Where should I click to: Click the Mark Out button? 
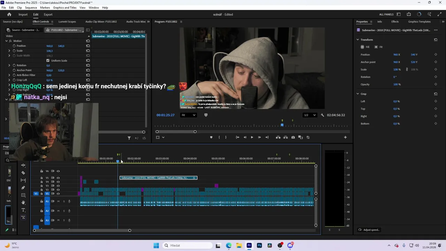tap(226, 137)
